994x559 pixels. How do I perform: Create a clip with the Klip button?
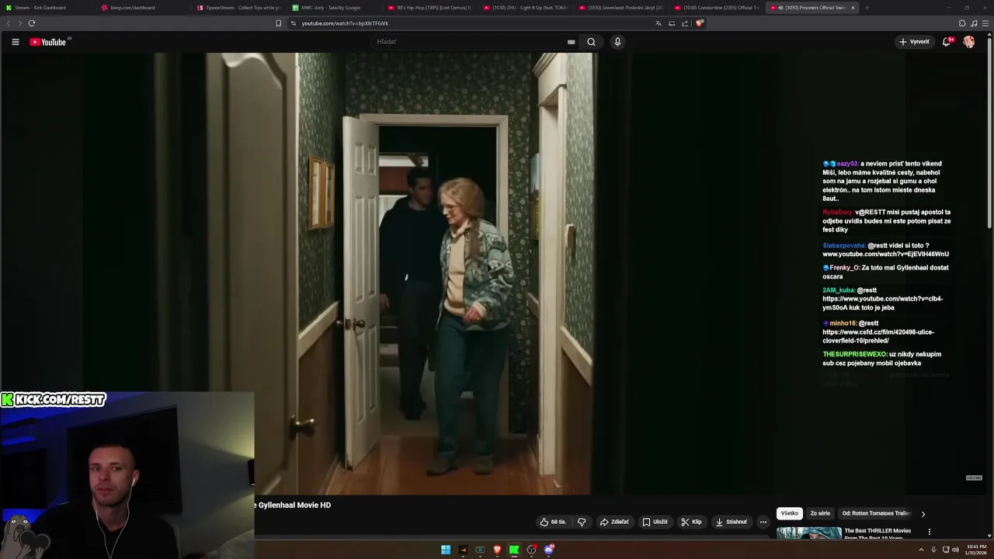pos(691,522)
